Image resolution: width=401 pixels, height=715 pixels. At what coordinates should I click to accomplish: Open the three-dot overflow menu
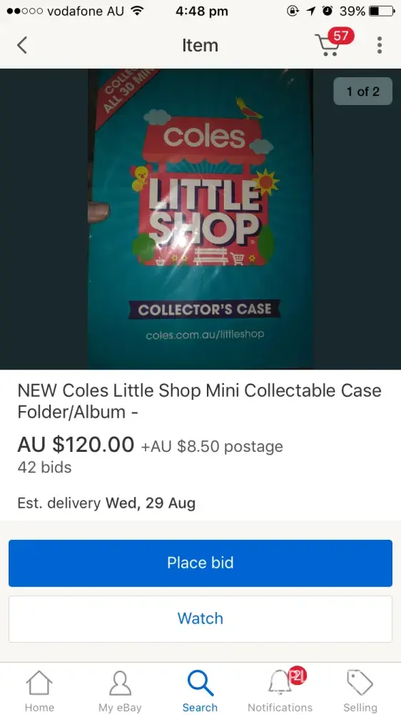coord(379,45)
